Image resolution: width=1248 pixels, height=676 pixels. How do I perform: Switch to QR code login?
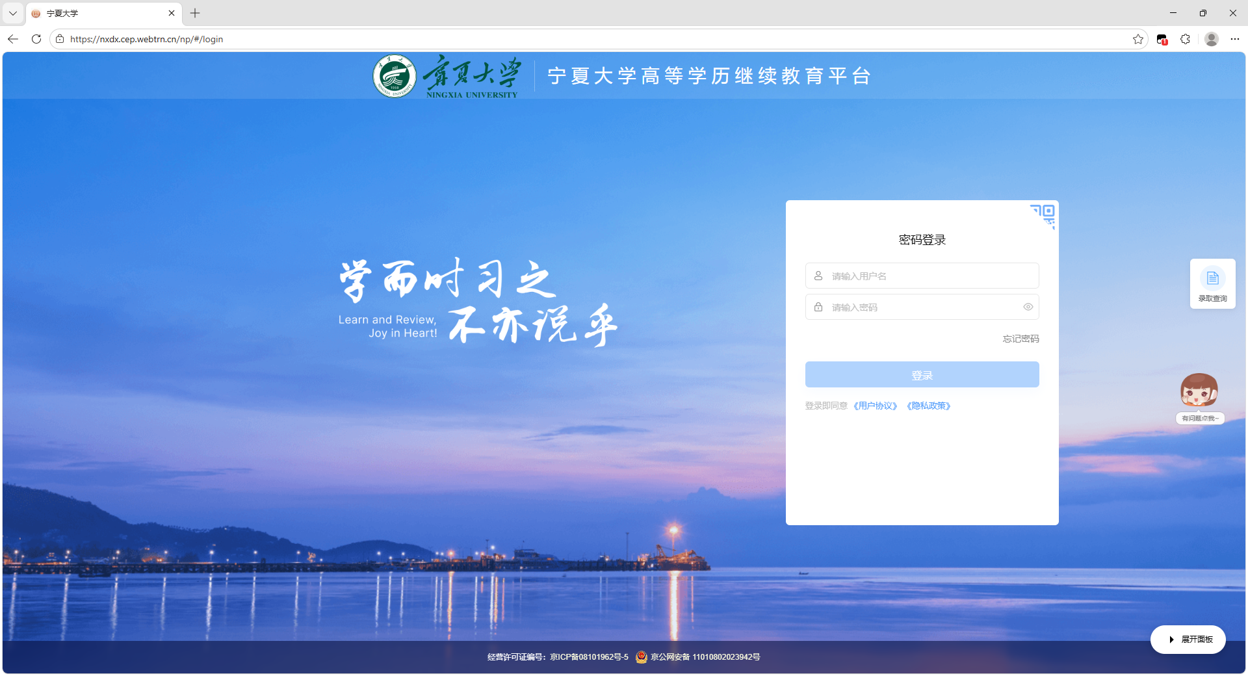pyautogui.click(x=1044, y=214)
